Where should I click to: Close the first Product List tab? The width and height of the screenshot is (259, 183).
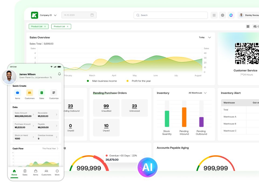[x=45, y=27]
